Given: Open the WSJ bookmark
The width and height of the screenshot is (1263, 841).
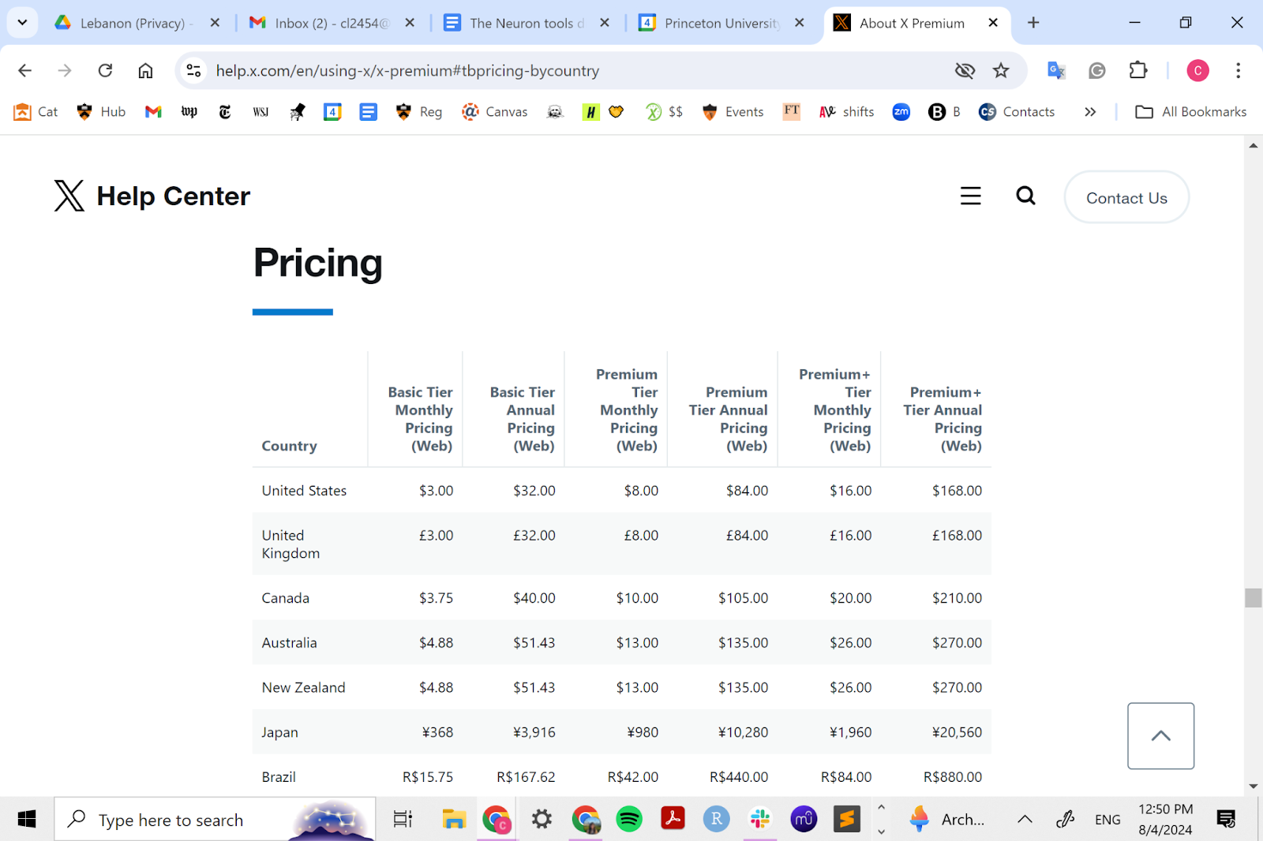Looking at the screenshot, I should (x=260, y=112).
